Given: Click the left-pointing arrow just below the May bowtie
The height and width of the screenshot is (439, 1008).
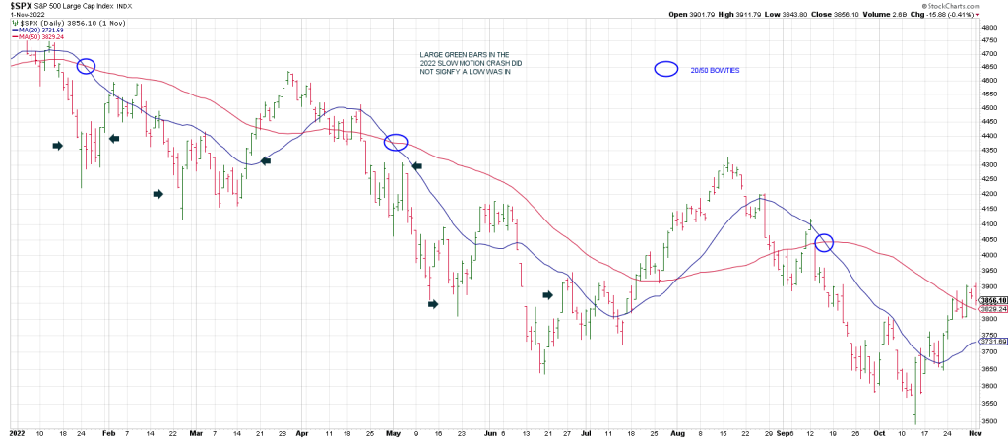Looking at the screenshot, I should pyautogui.click(x=416, y=167).
